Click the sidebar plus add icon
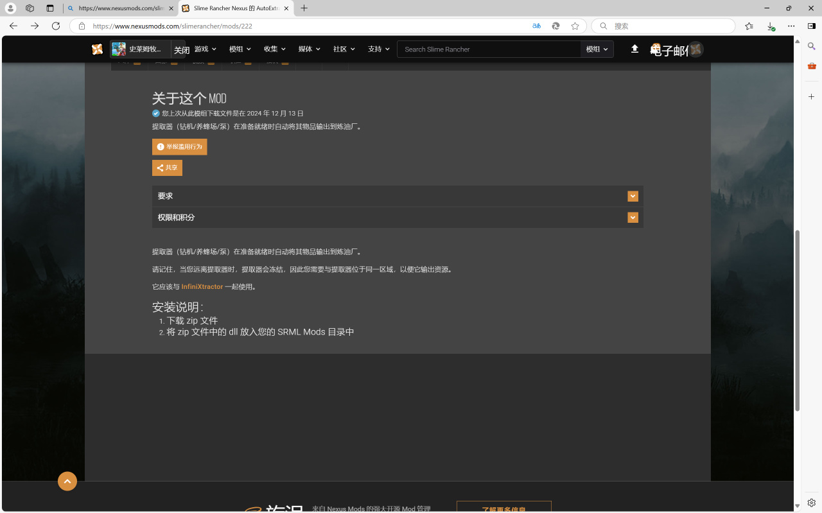822x513 pixels. coord(812,96)
